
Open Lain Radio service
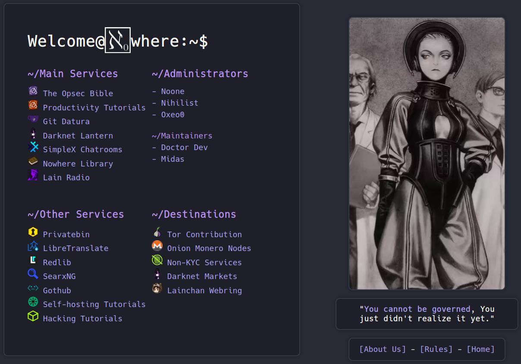[66, 178]
